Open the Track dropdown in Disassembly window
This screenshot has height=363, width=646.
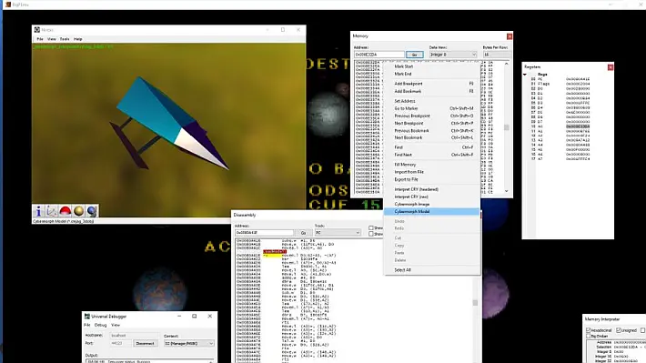point(338,232)
